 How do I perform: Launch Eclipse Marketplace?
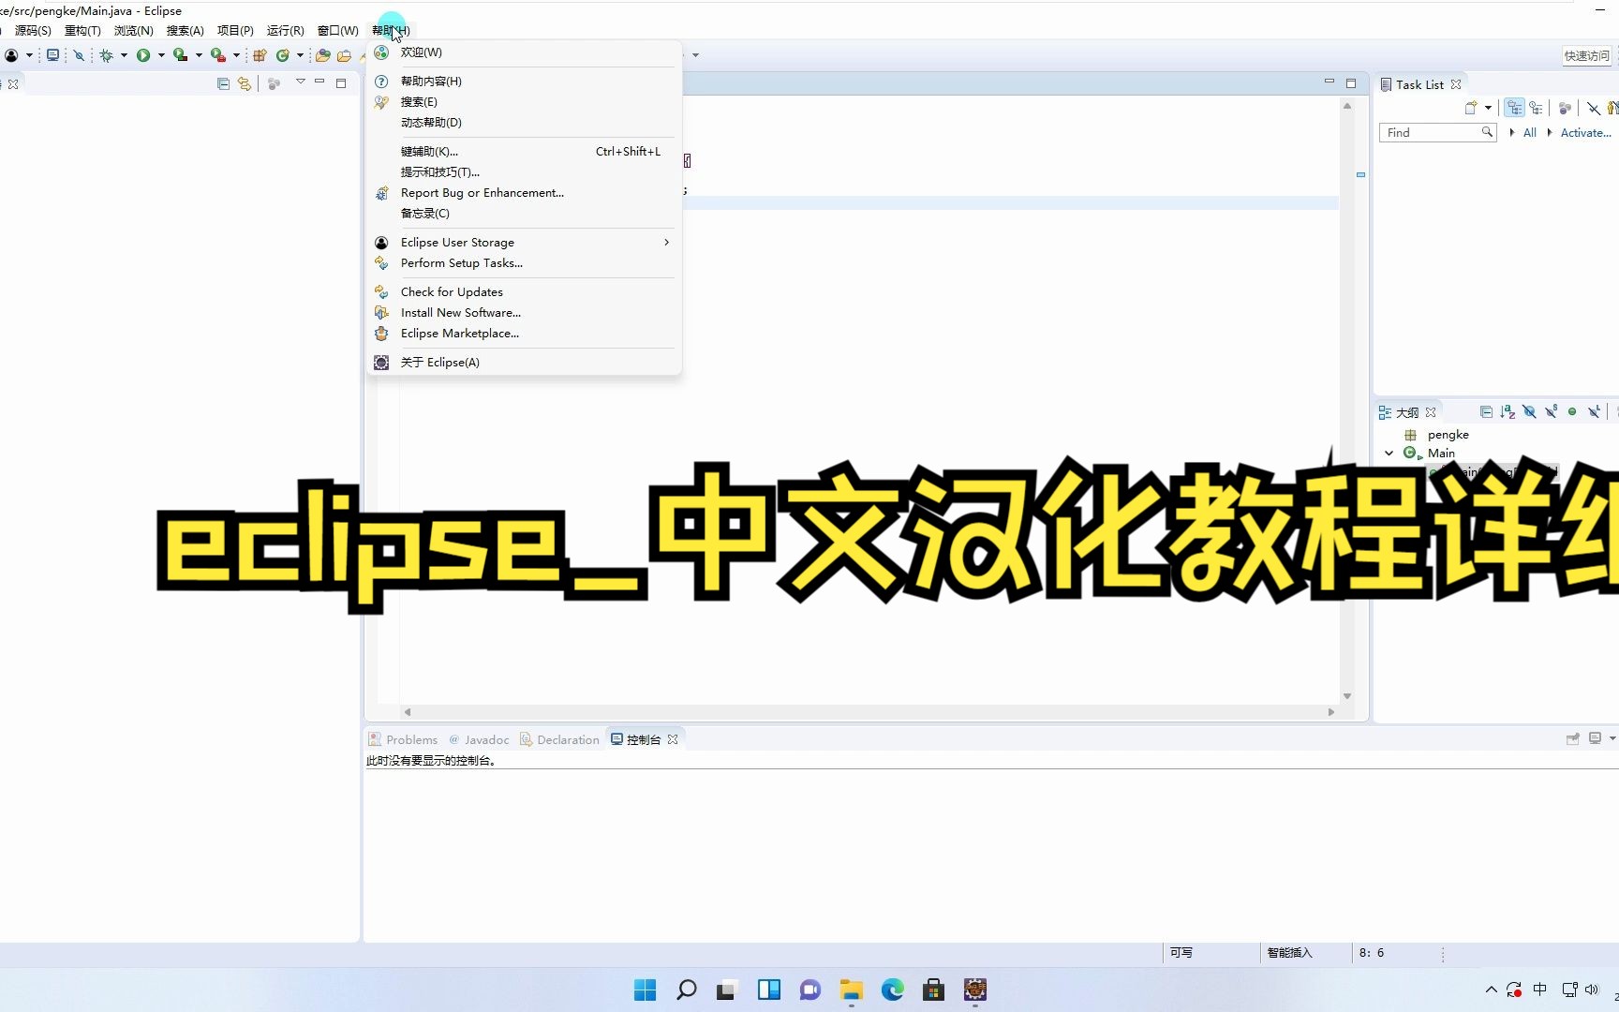point(524,334)
